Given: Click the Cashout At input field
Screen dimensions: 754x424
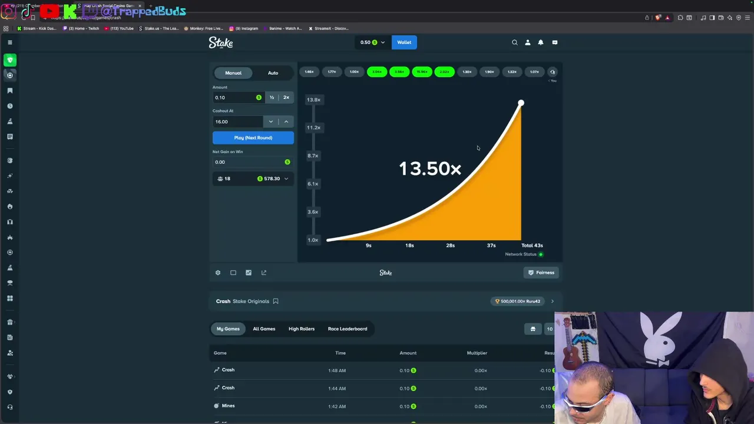Looking at the screenshot, I should pyautogui.click(x=238, y=122).
